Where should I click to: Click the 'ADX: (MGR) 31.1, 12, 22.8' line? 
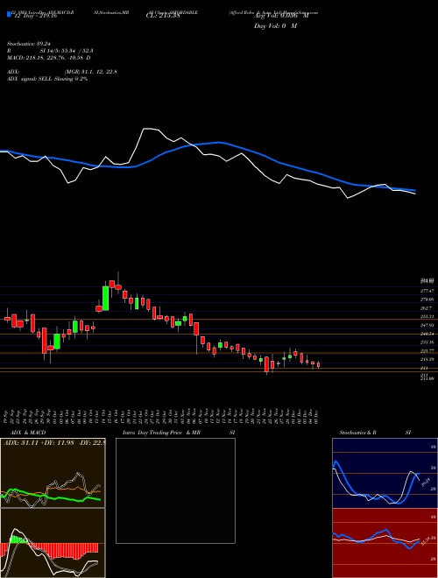point(62,72)
